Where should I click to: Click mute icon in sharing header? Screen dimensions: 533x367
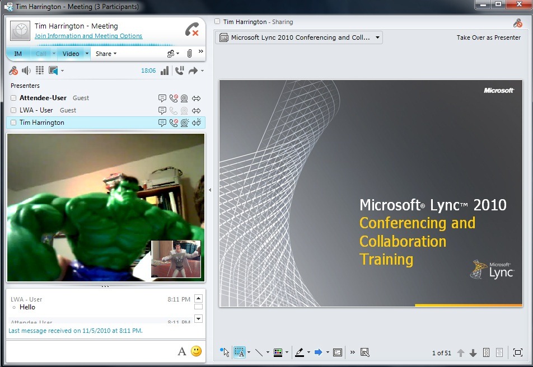point(518,23)
